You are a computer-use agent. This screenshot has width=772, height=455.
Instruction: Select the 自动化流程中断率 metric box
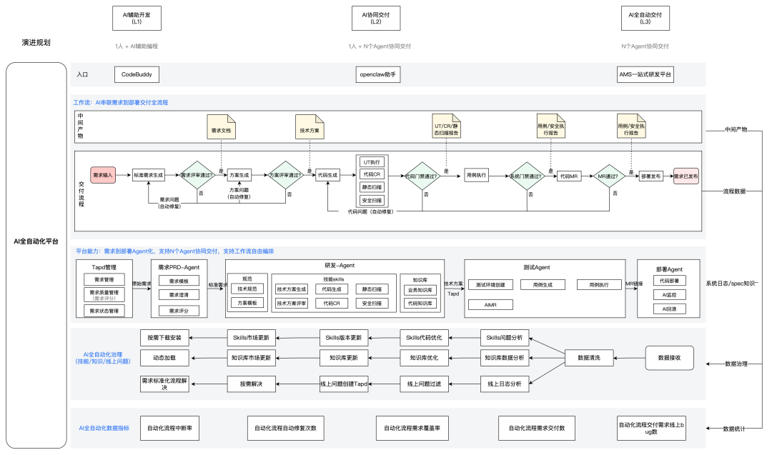point(170,428)
